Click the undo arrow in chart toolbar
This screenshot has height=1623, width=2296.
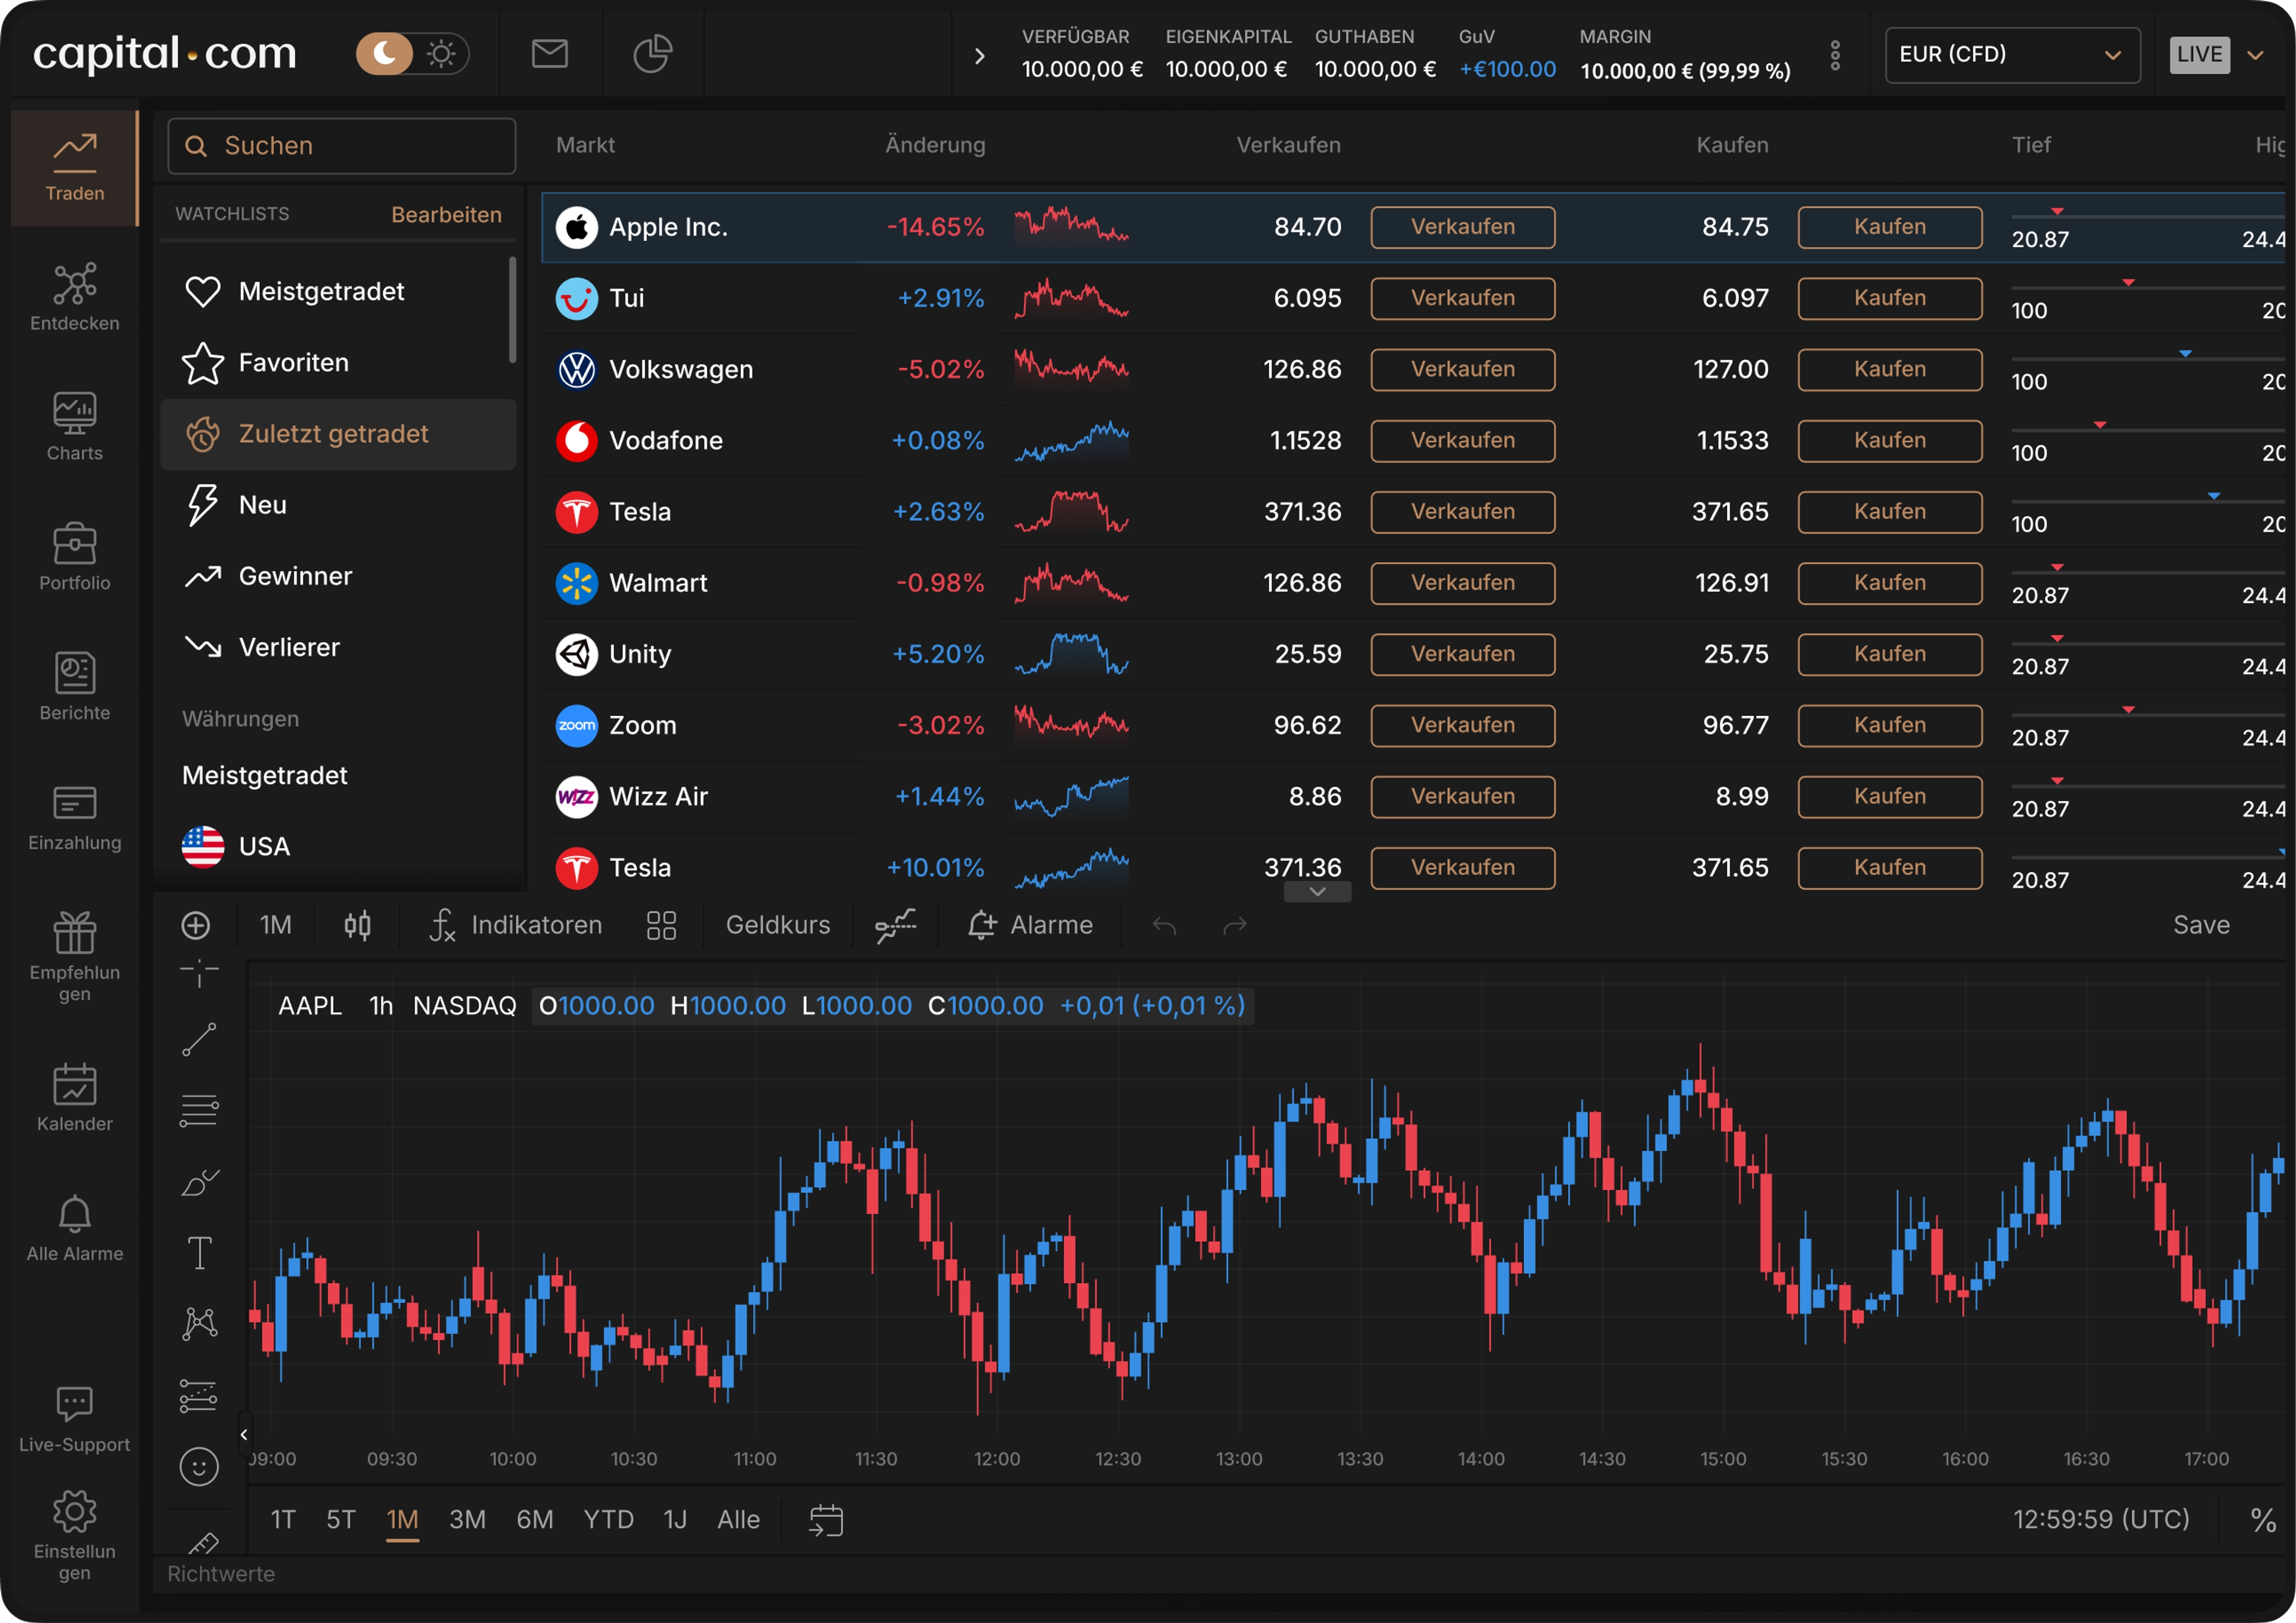[1164, 926]
